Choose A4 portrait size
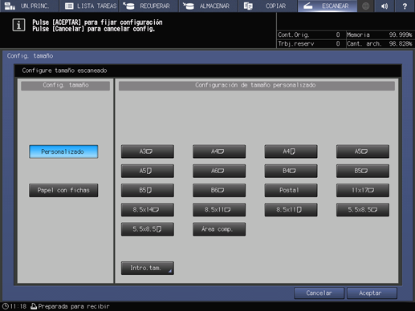Image resolution: width=415 pixels, height=311 pixels. [291, 151]
